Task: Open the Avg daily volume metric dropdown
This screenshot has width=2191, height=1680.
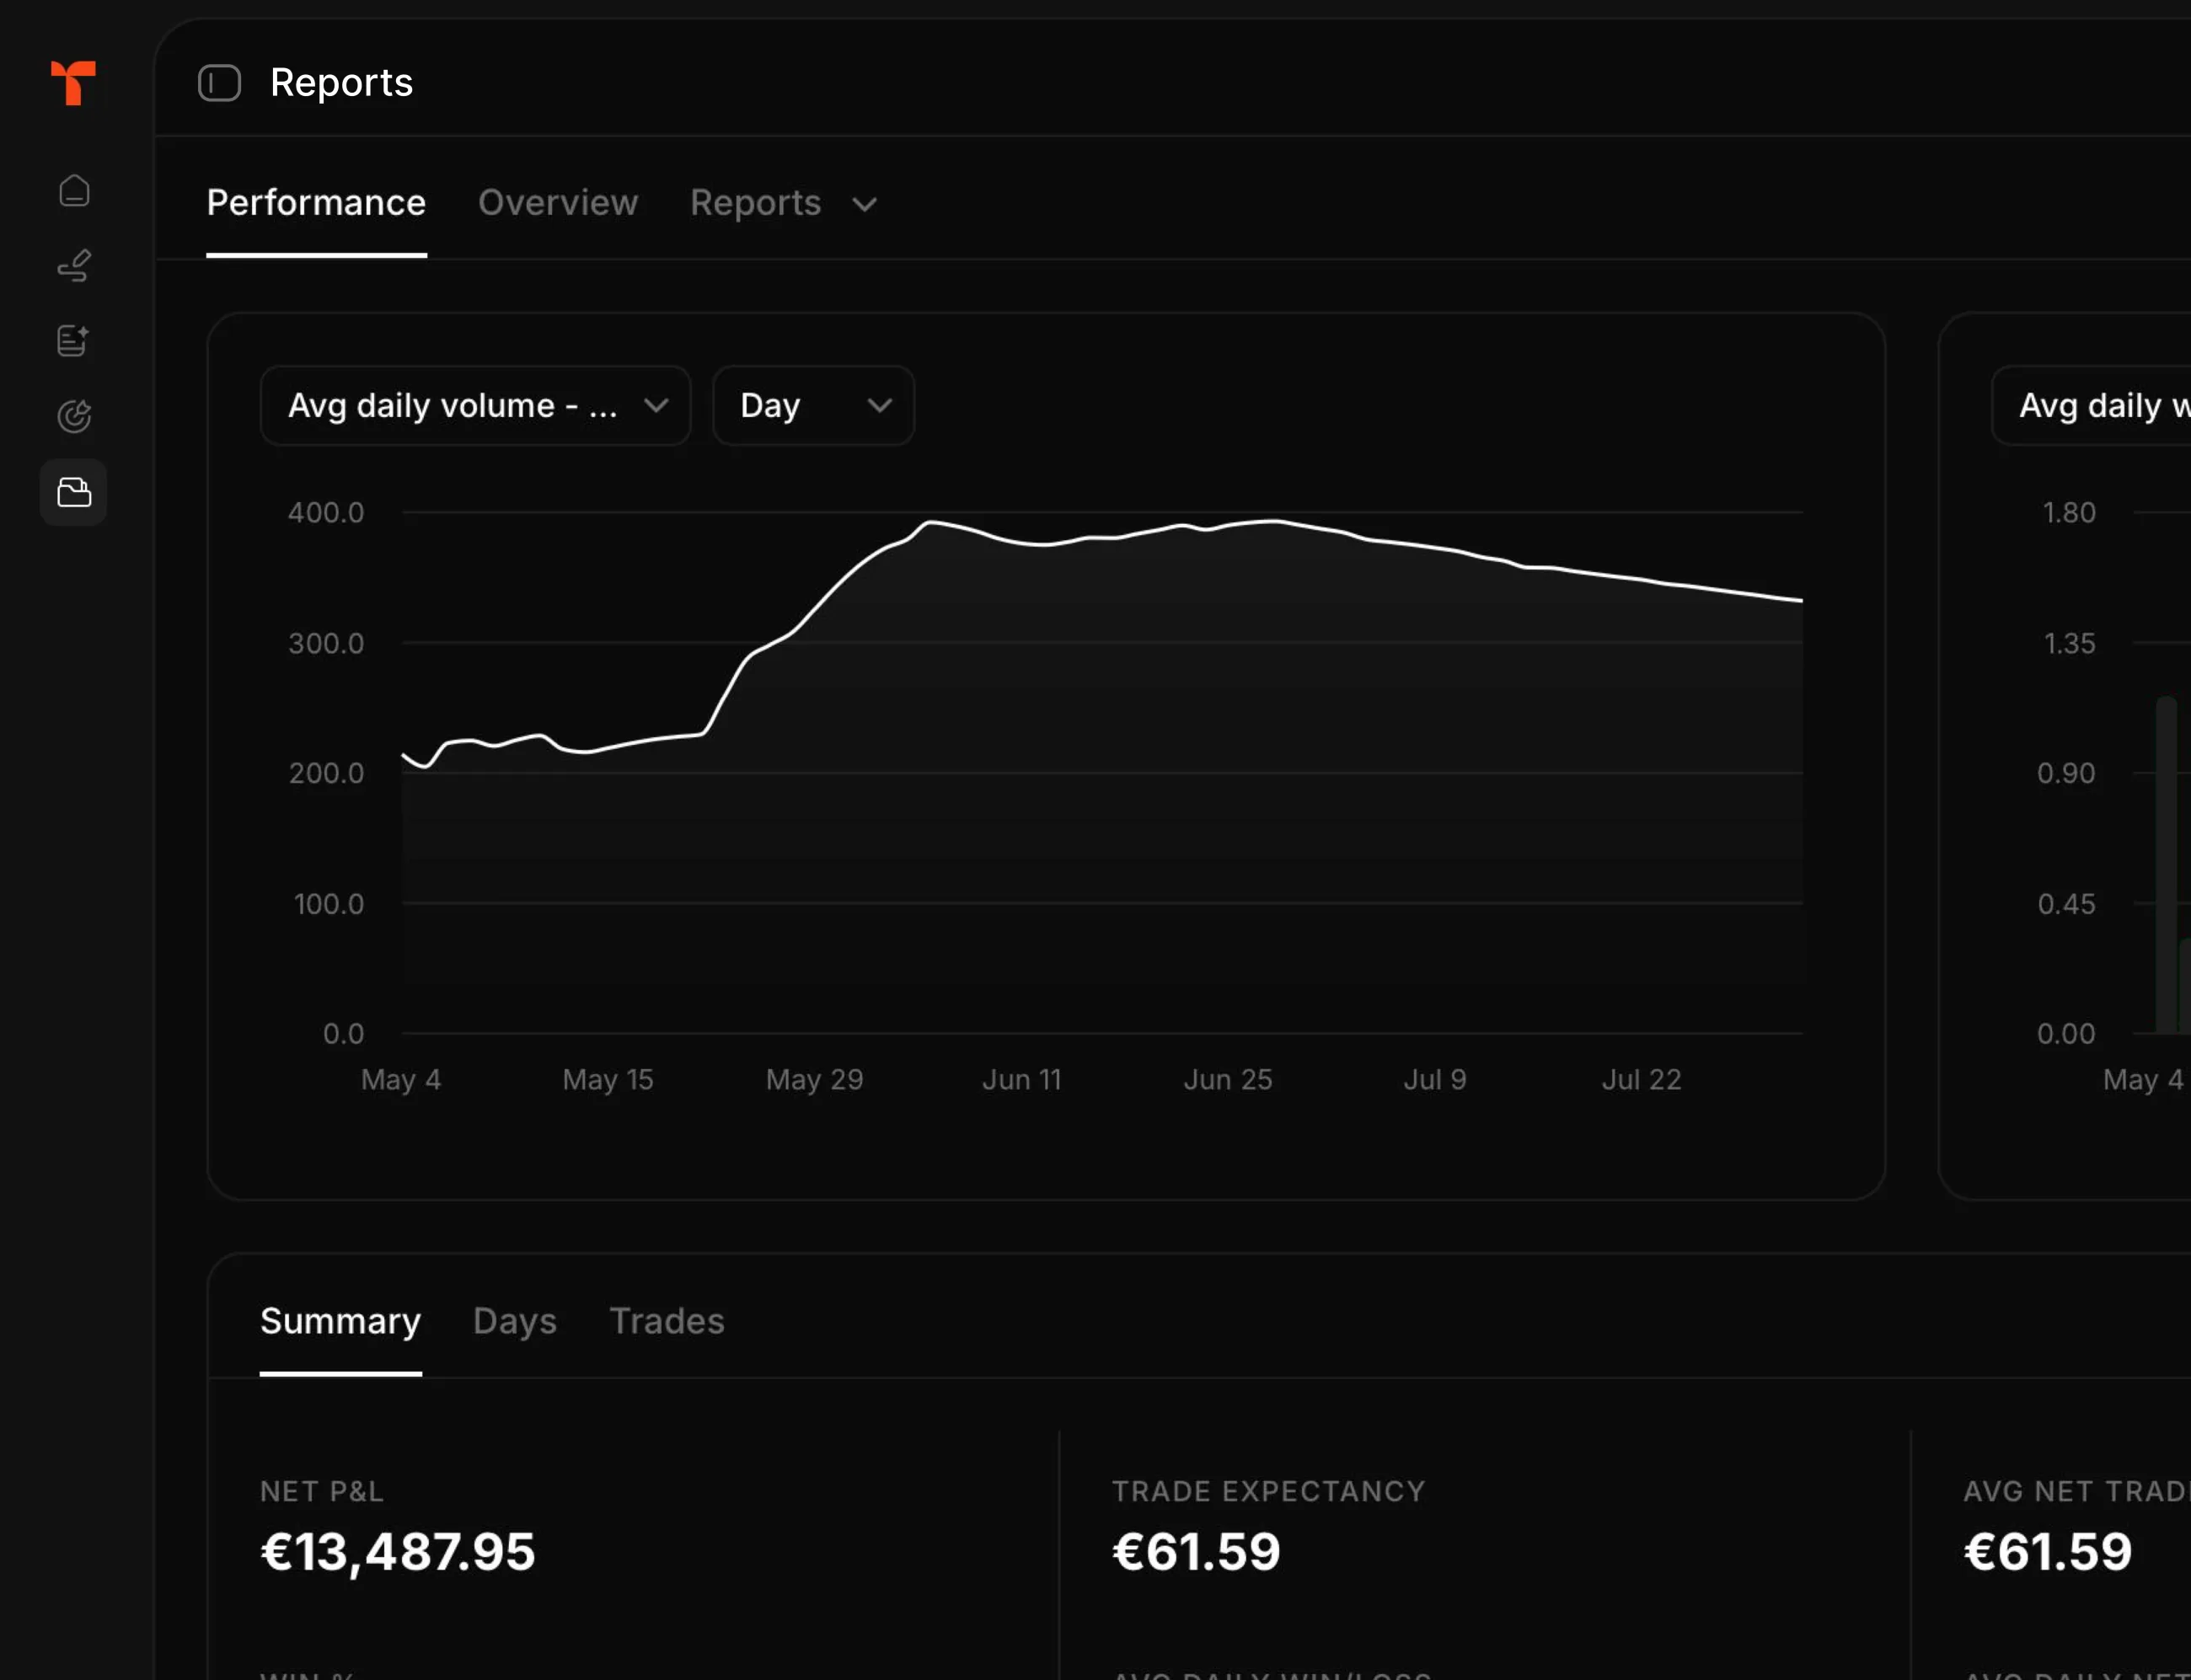Action: pos(475,405)
